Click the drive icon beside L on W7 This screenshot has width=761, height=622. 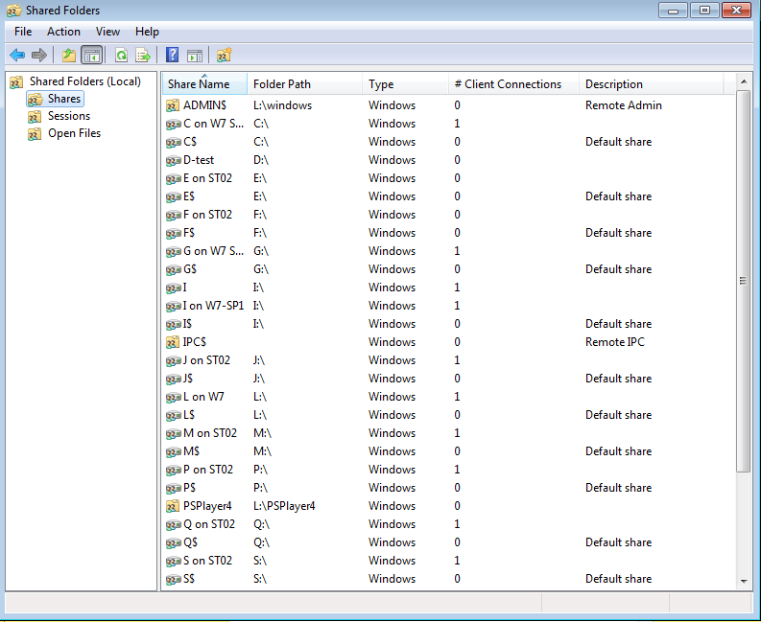[174, 398]
